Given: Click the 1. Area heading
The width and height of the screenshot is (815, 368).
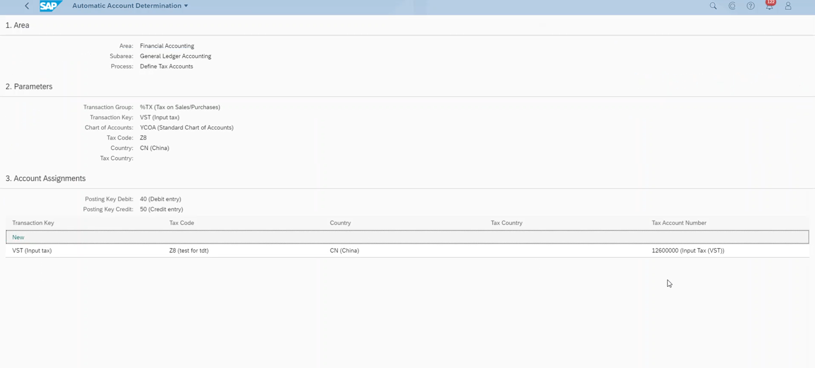Looking at the screenshot, I should pos(17,25).
